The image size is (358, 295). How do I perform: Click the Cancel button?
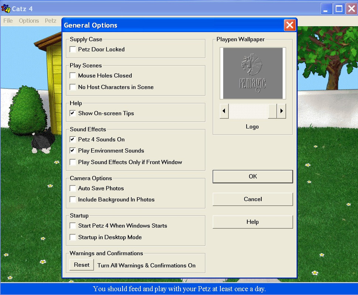point(253,199)
